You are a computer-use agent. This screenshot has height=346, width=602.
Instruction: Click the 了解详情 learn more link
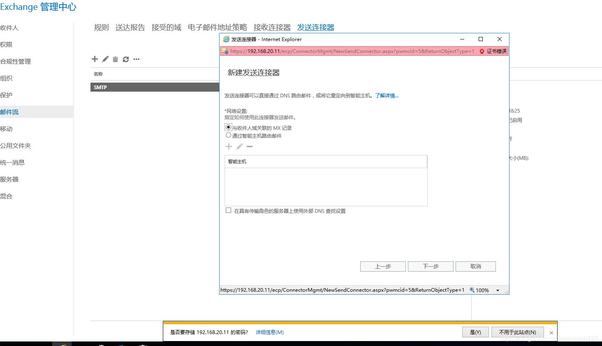387,96
